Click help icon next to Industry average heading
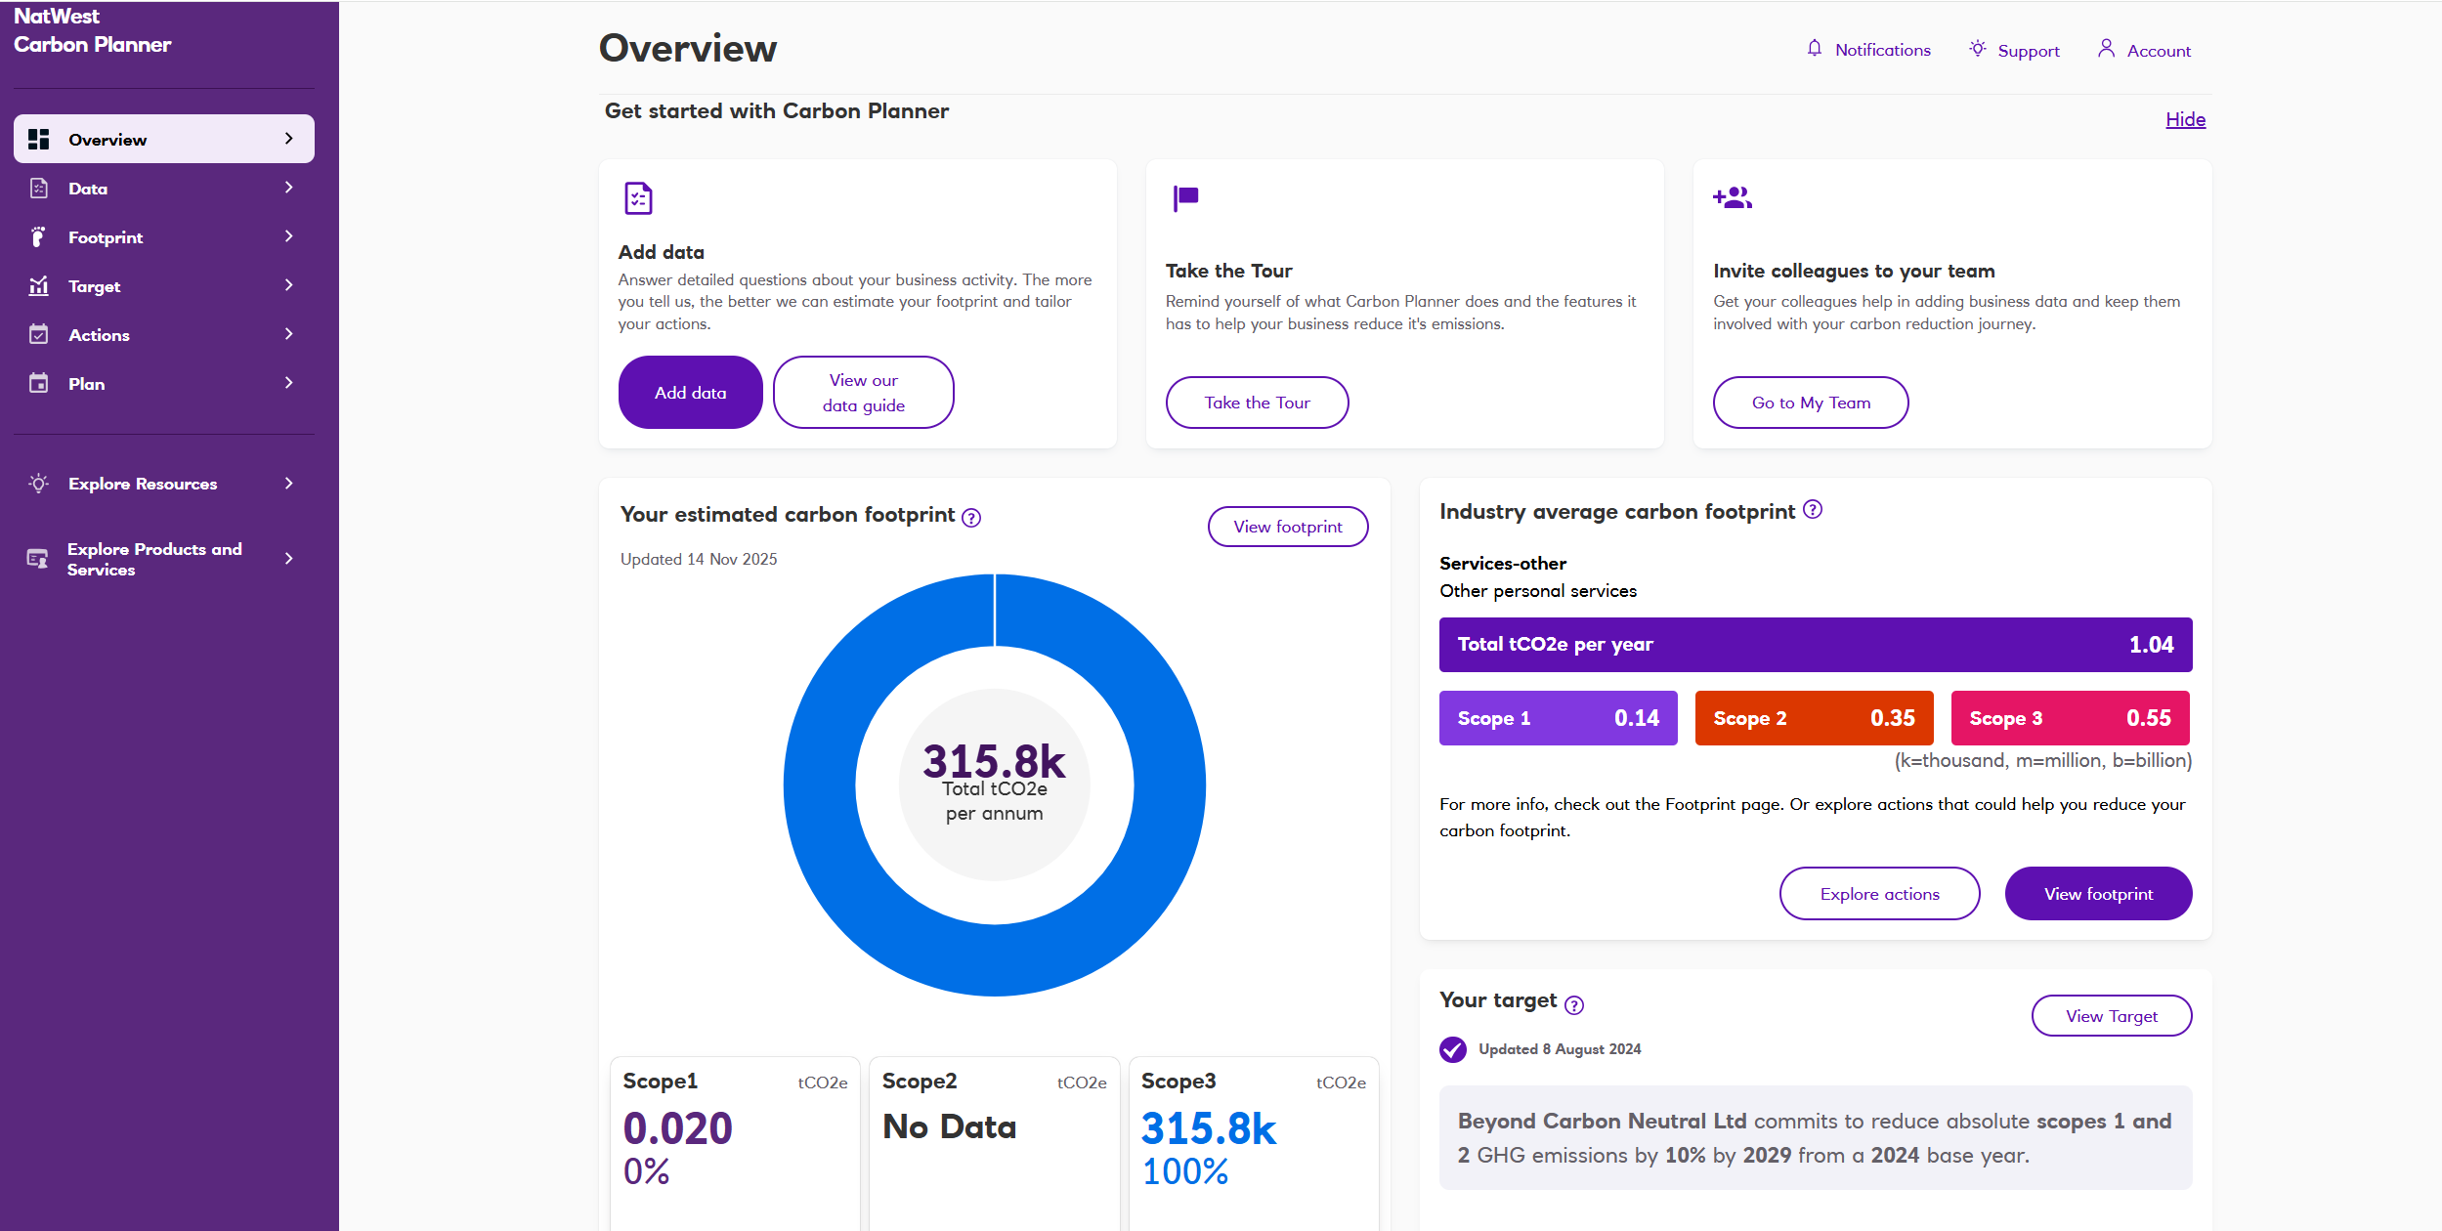Image resolution: width=2442 pixels, height=1231 pixels. coord(1812,510)
